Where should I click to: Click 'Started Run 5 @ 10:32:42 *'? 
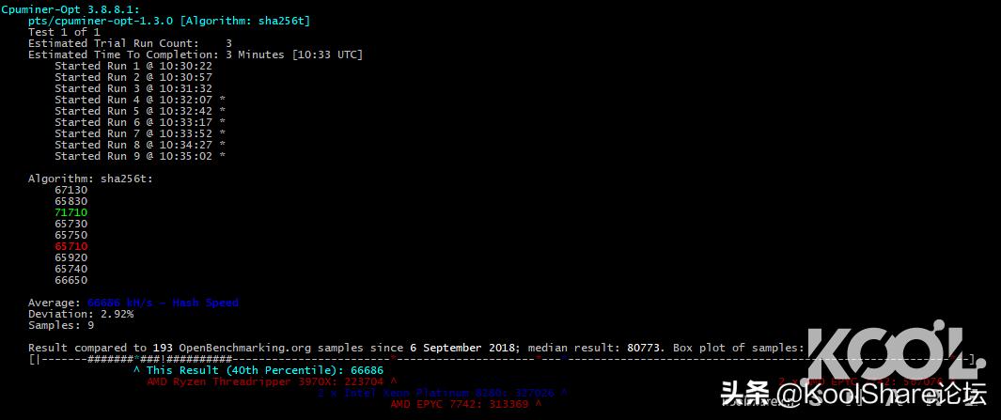(140, 111)
